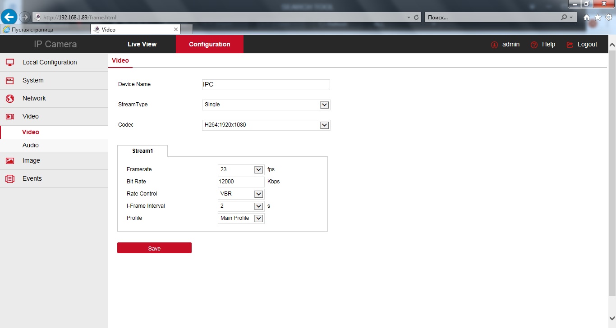616x328 pixels.
Task: Click the Bit Rate input field
Action: pos(241,182)
